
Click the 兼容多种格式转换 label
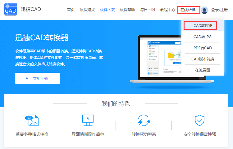(x=32, y=134)
